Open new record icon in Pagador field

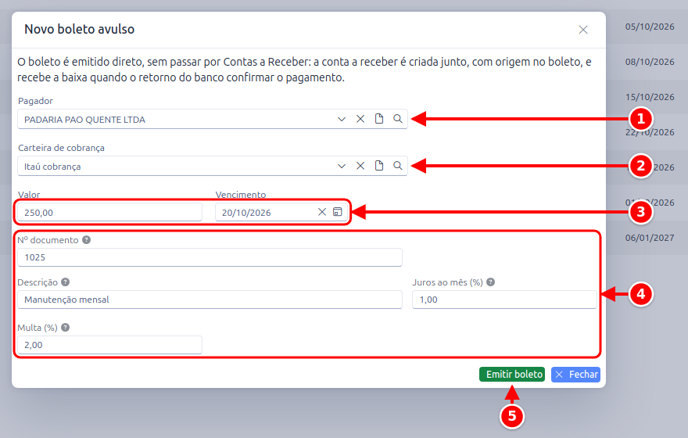coord(379,119)
